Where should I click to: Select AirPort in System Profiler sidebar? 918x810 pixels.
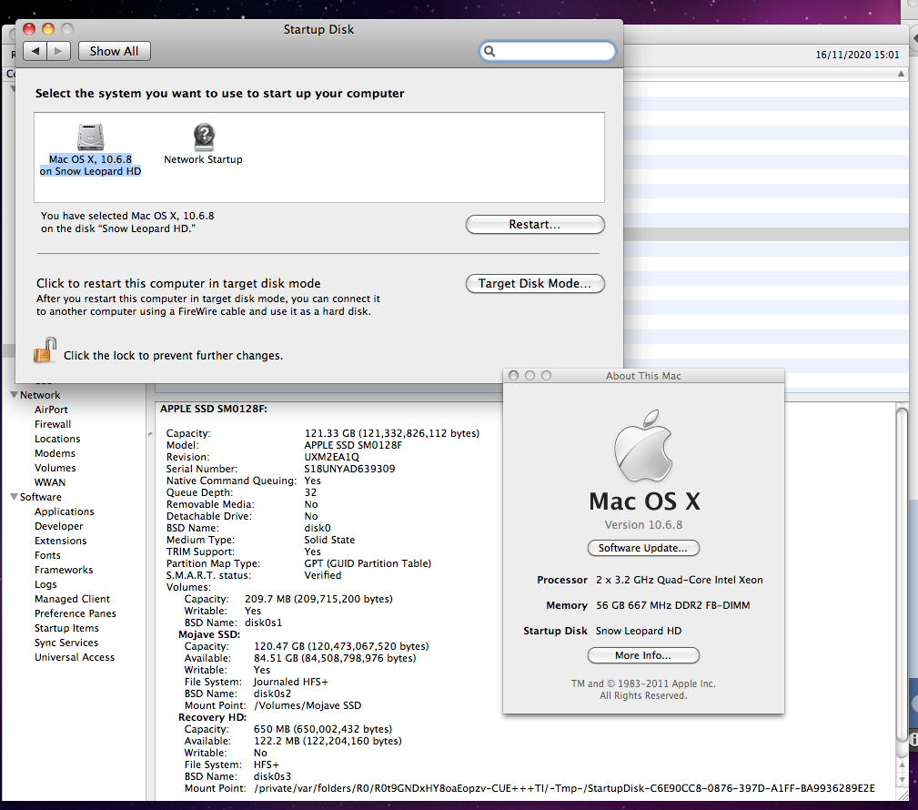(51, 410)
